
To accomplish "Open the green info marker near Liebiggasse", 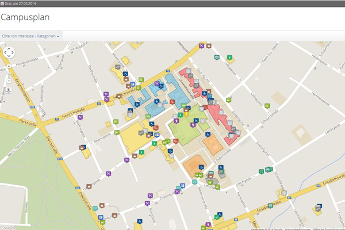I will point(229,57).
